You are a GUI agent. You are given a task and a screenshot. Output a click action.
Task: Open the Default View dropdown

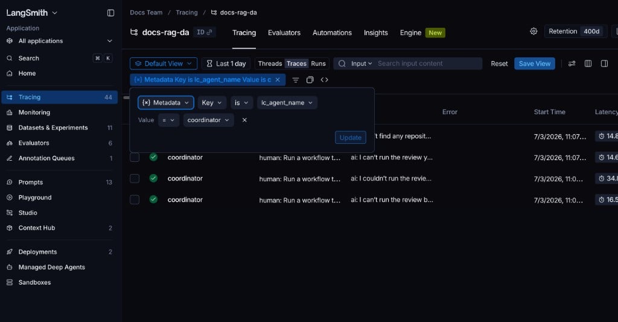(164, 63)
